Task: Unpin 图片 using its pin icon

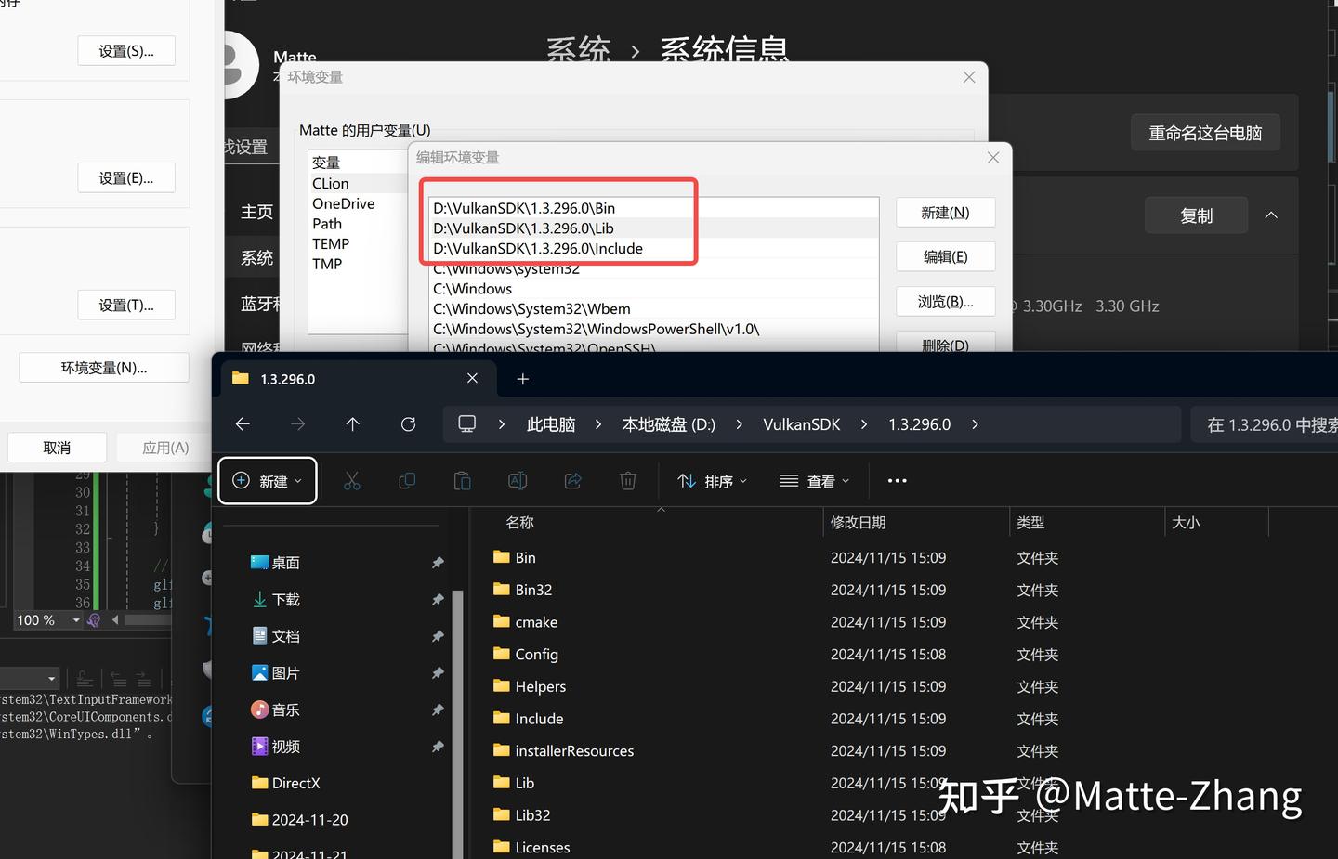Action: coord(438,673)
